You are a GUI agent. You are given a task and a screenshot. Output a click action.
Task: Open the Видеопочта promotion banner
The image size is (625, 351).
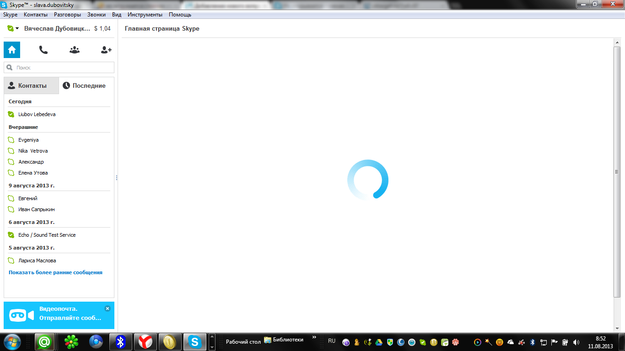[59, 315]
